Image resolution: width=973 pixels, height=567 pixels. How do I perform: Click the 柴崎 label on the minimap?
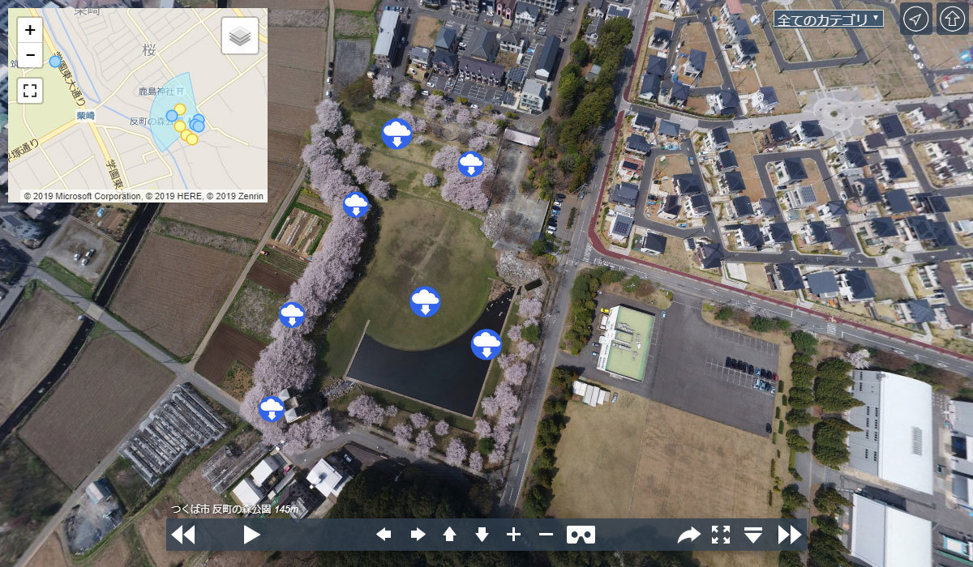[x=86, y=116]
